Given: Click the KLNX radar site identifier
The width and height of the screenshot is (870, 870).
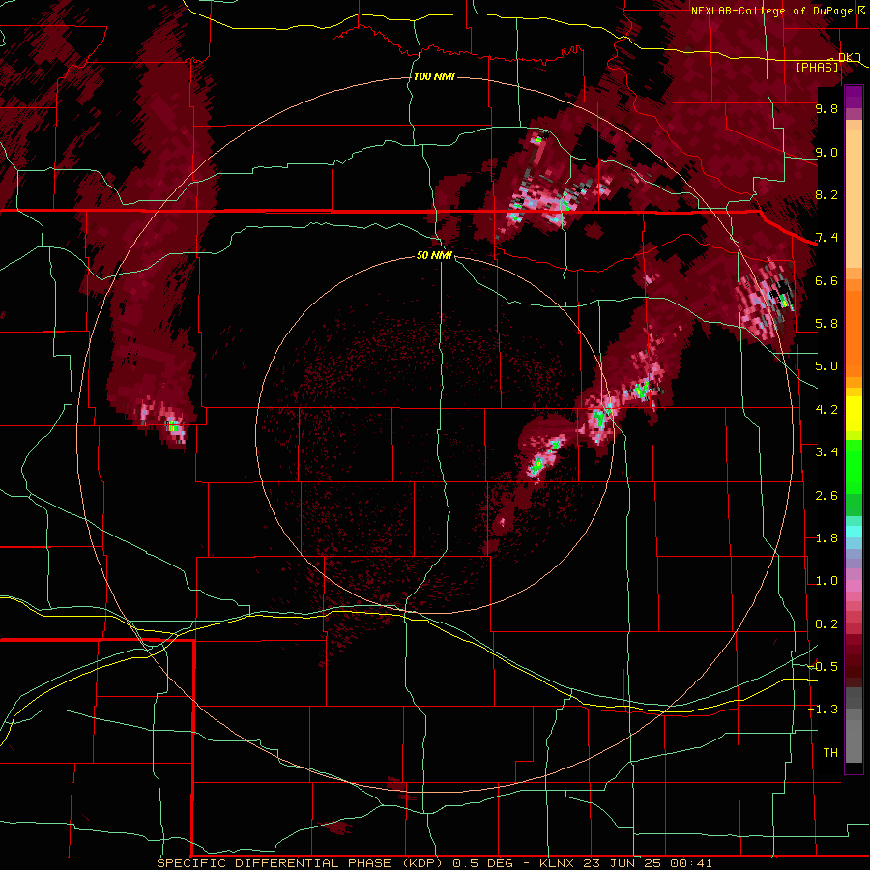Looking at the screenshot, I should pyautogui.click(x=557, y=863).
